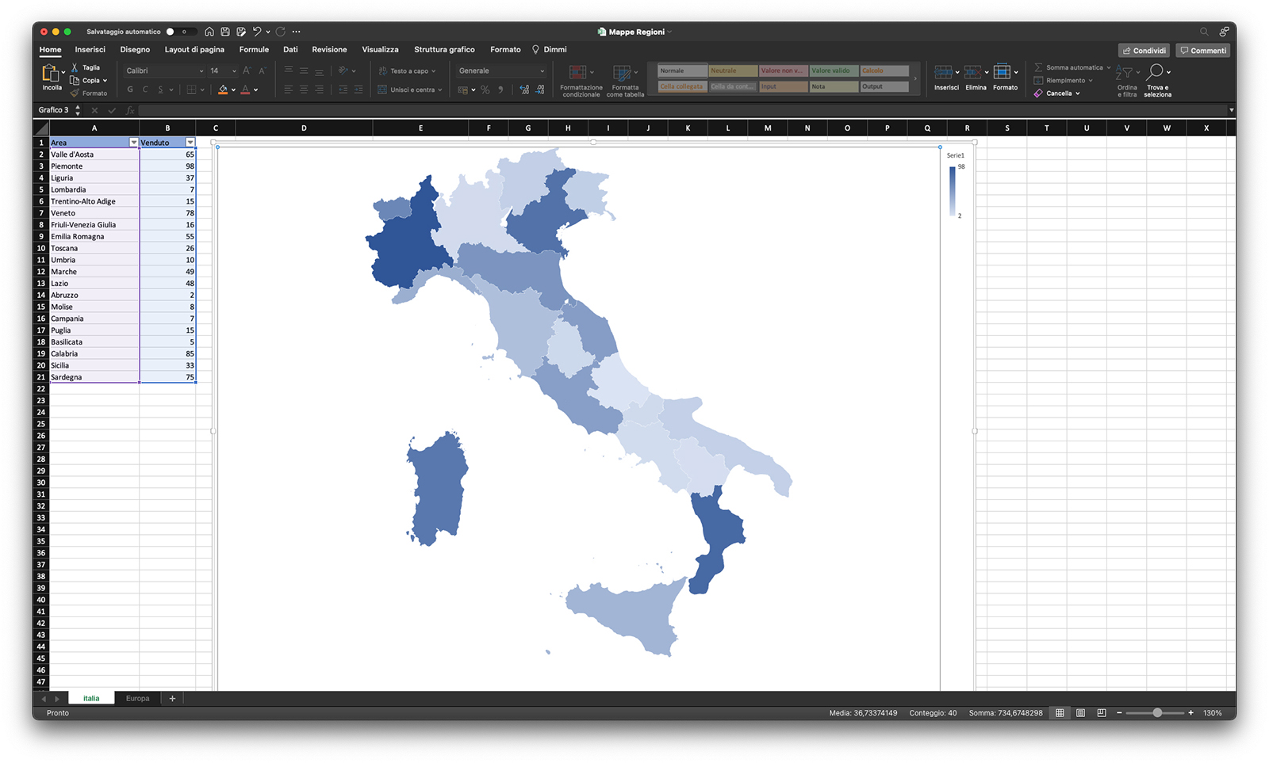Image resolution: width=1269 pixels, height=763 pixels.
Task: Click the Trova e seleziona magnifier icon
Action: pos(1156,72)
